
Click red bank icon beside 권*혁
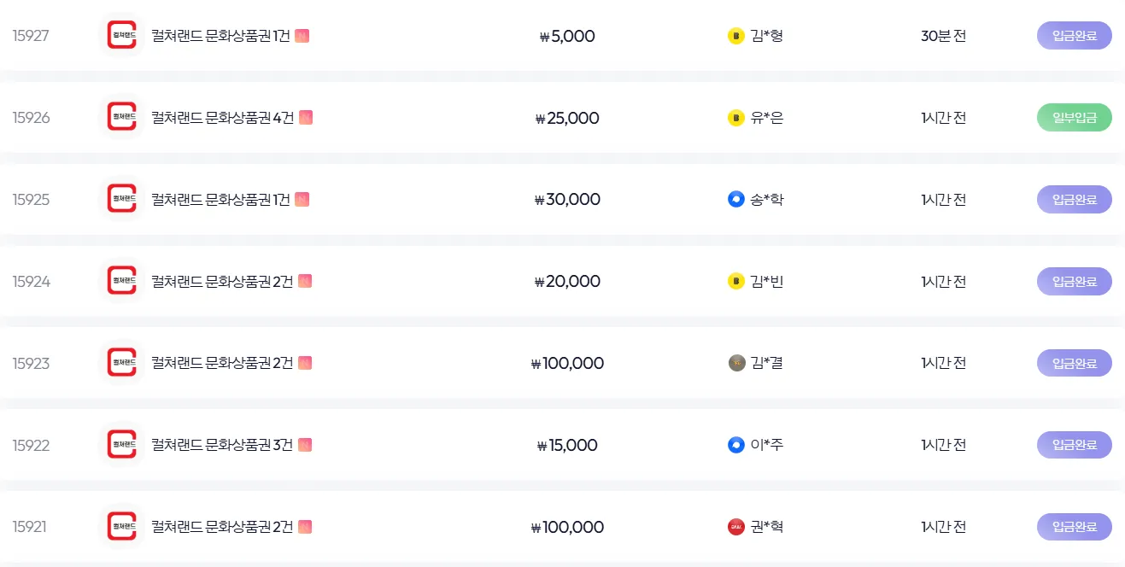tap(735, 527)
